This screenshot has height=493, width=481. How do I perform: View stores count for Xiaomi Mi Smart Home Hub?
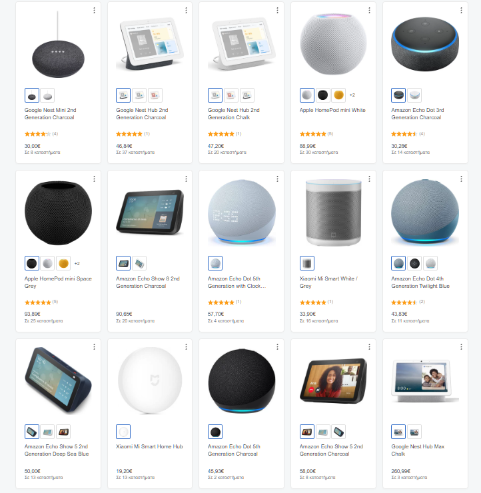coord(135,477)
